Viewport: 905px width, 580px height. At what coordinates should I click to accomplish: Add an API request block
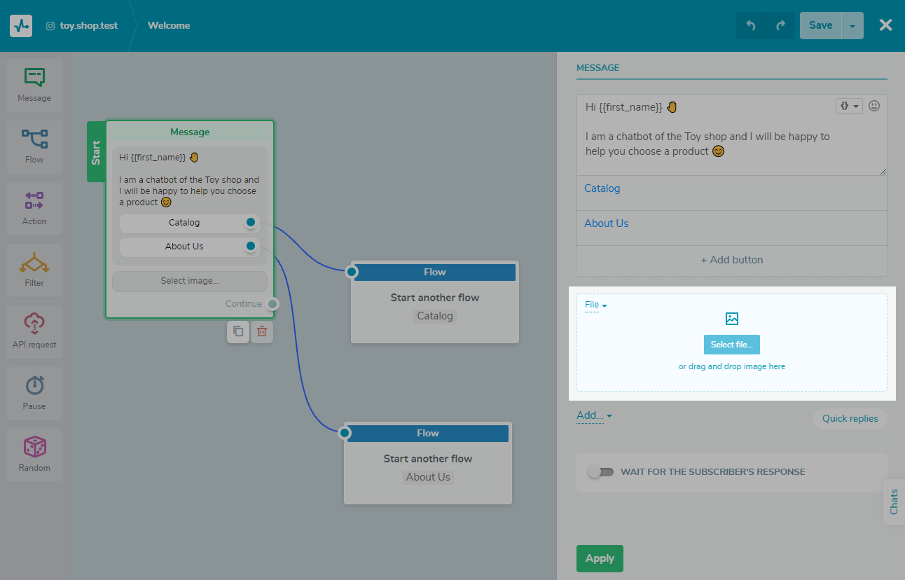click(34, 331)
